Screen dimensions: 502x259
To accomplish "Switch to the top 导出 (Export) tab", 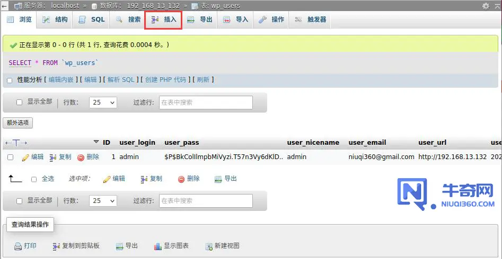I will (200, 20).
